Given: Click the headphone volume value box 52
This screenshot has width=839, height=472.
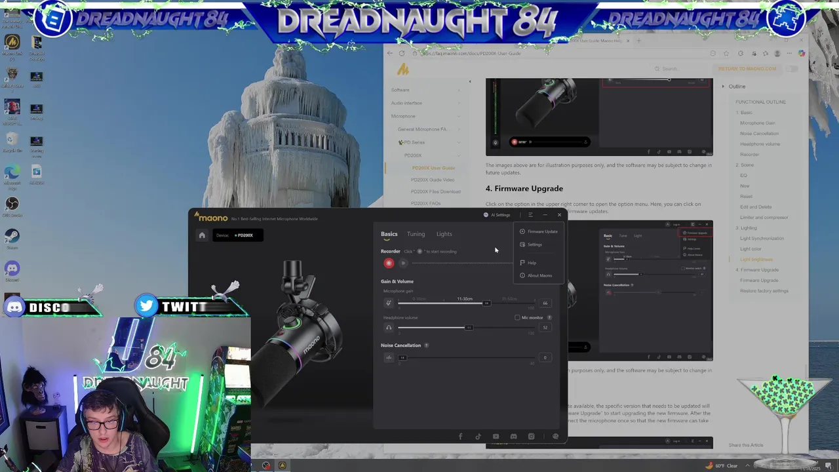Looking at the screenshot, I should pyautogui.click(x=545, y=328).
